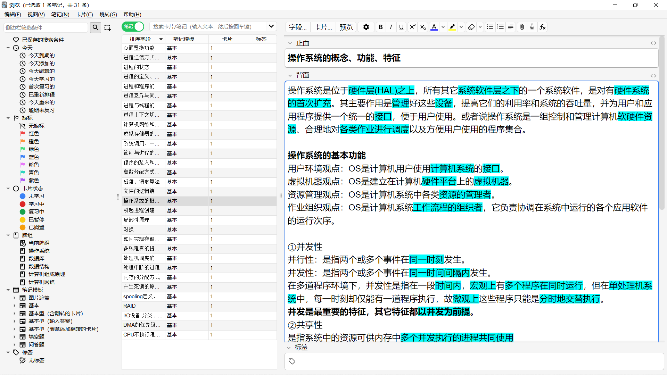Screen dimensions: 667x375
Task: Collapse the 背面 field section
Action: (290, 75)
